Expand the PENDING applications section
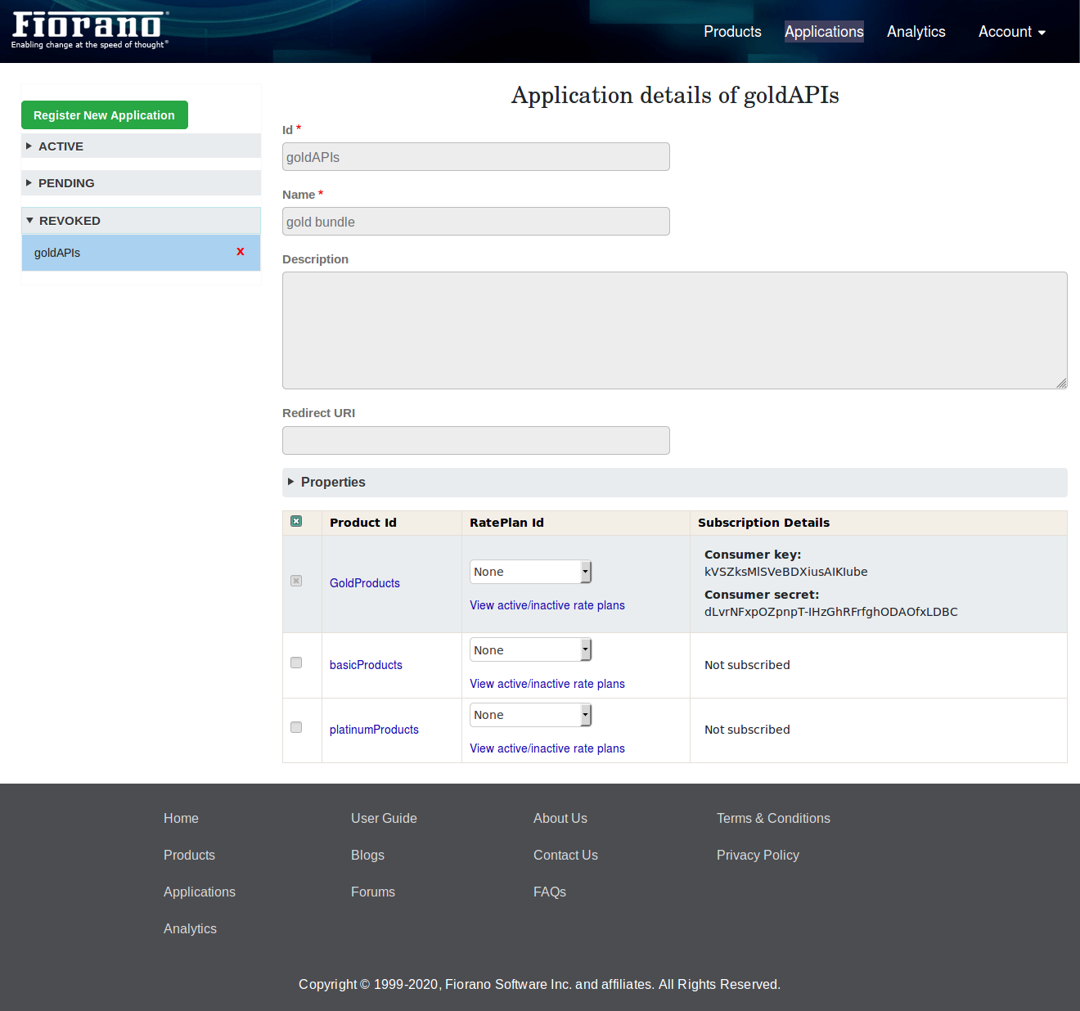The width and height of the screenshot is (1080, 1011). tap(141, 182)
